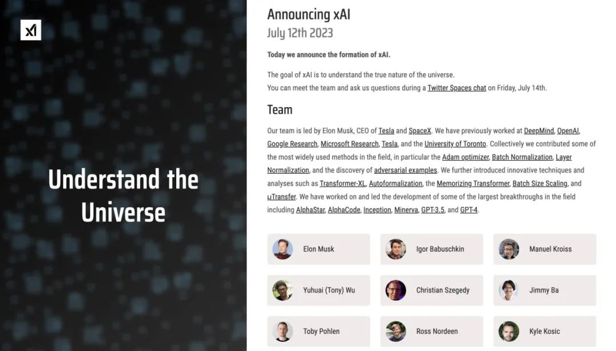Open the Kyle Kosic team card
The height and width of the screenshot is (351, 616).
coord(545,332)
